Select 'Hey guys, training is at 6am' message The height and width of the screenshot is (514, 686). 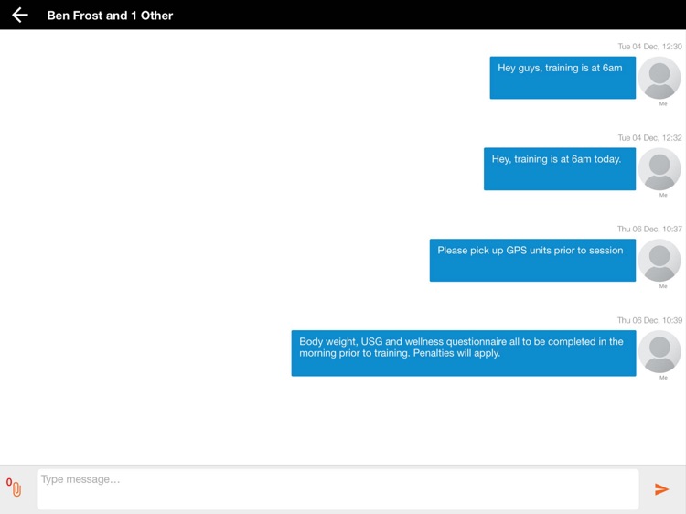tap(563, 78)
